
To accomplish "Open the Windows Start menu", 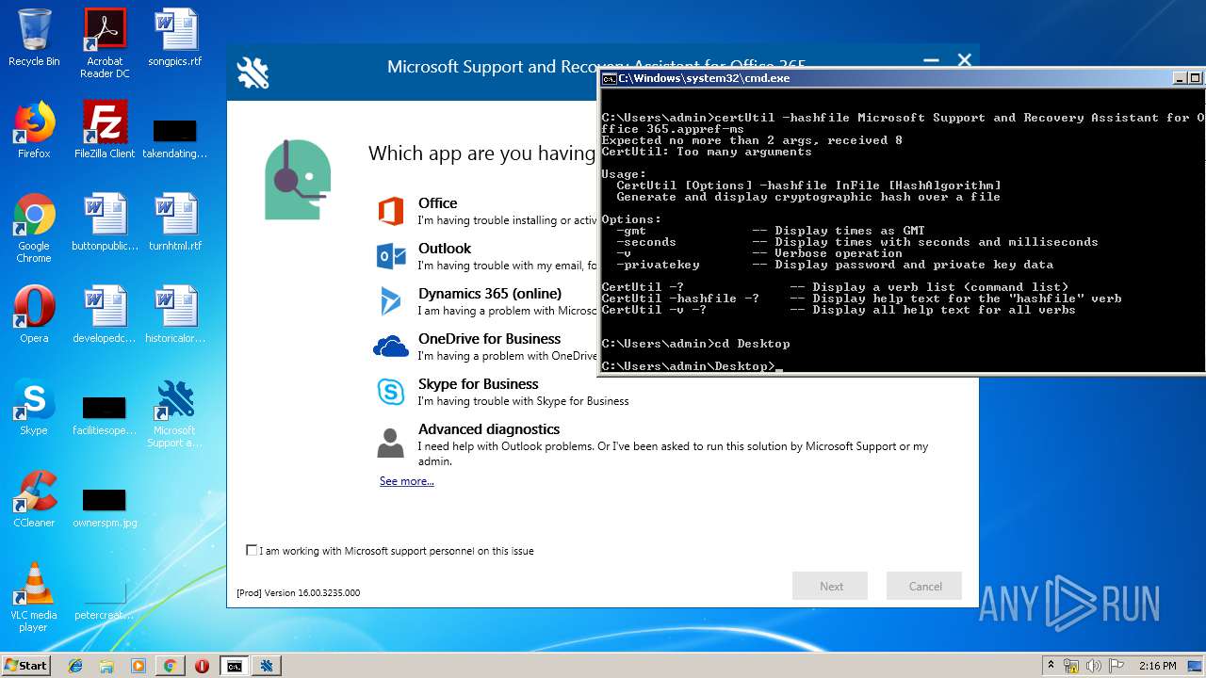I will pyautogui.click(x=26, y=665).
